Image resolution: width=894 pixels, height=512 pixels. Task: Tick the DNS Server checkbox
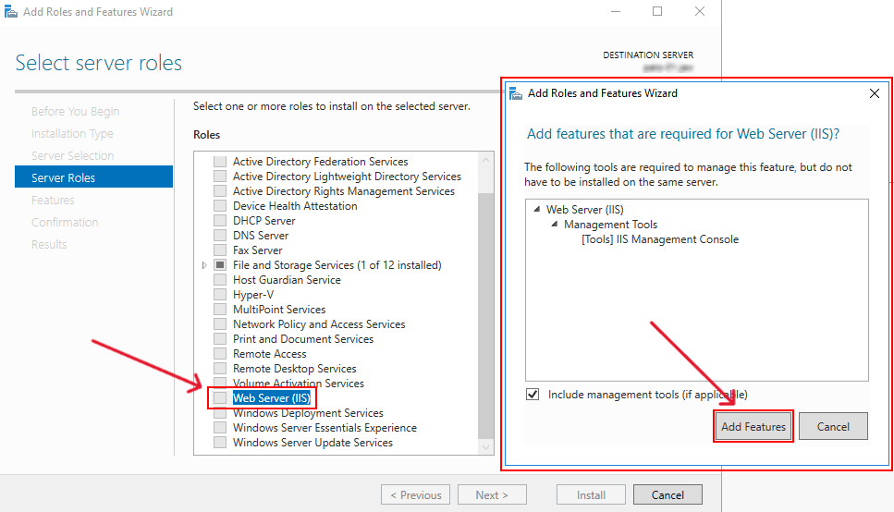click(220, 236)
